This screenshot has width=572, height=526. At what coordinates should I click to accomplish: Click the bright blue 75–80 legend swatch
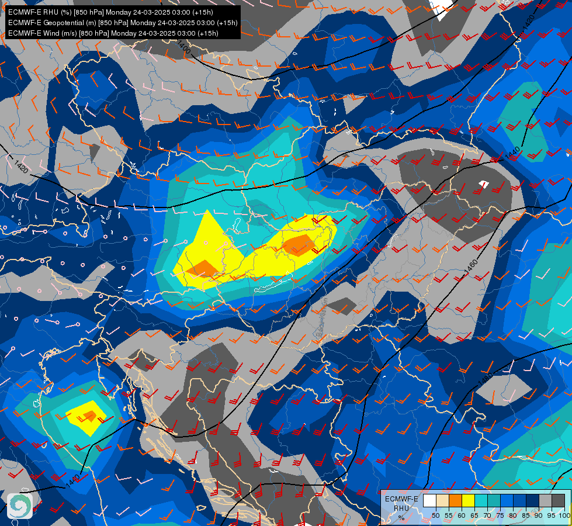(507, 500)
